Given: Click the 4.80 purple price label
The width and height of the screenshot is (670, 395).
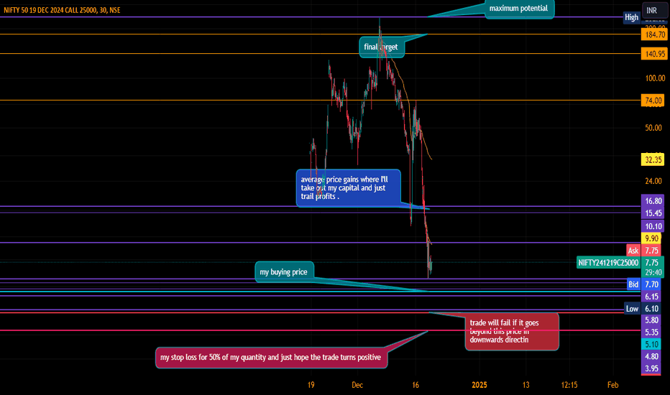Looking at the screenshot, I should 652,356.
